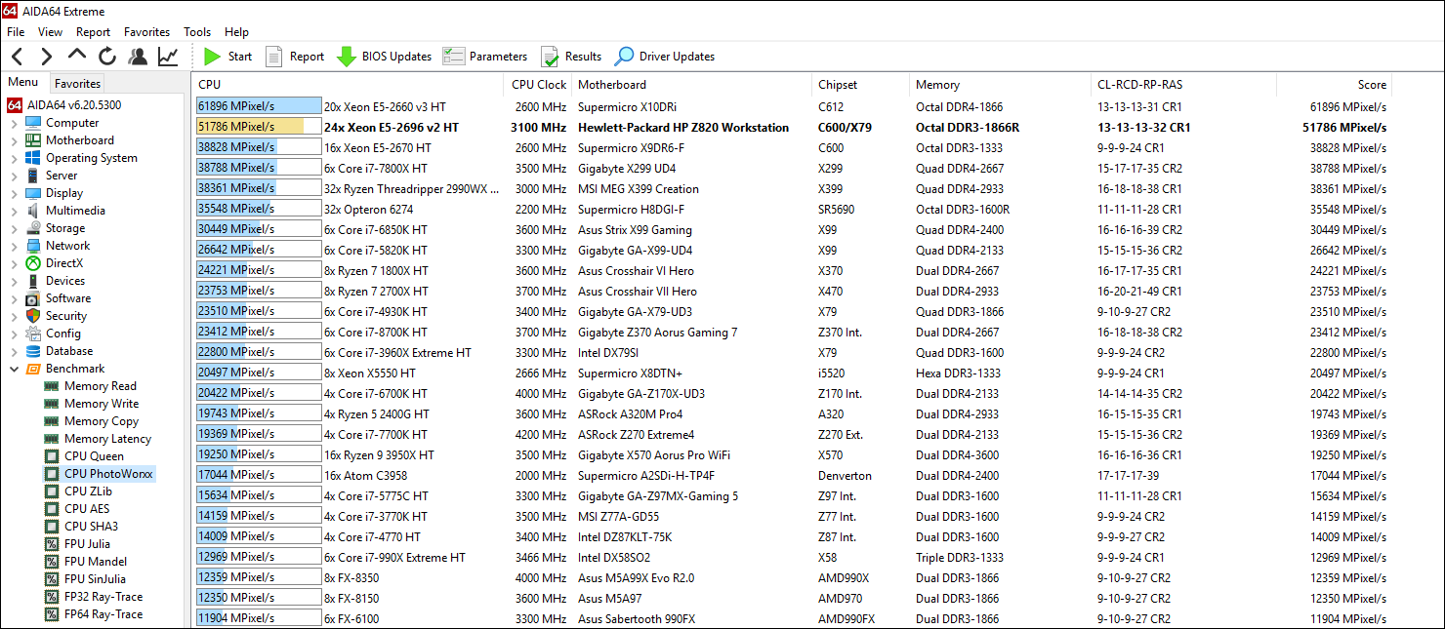Expand the Storage tree node
The height and width of the screenshot is (629, 1445).
click(x=14, y=228)
